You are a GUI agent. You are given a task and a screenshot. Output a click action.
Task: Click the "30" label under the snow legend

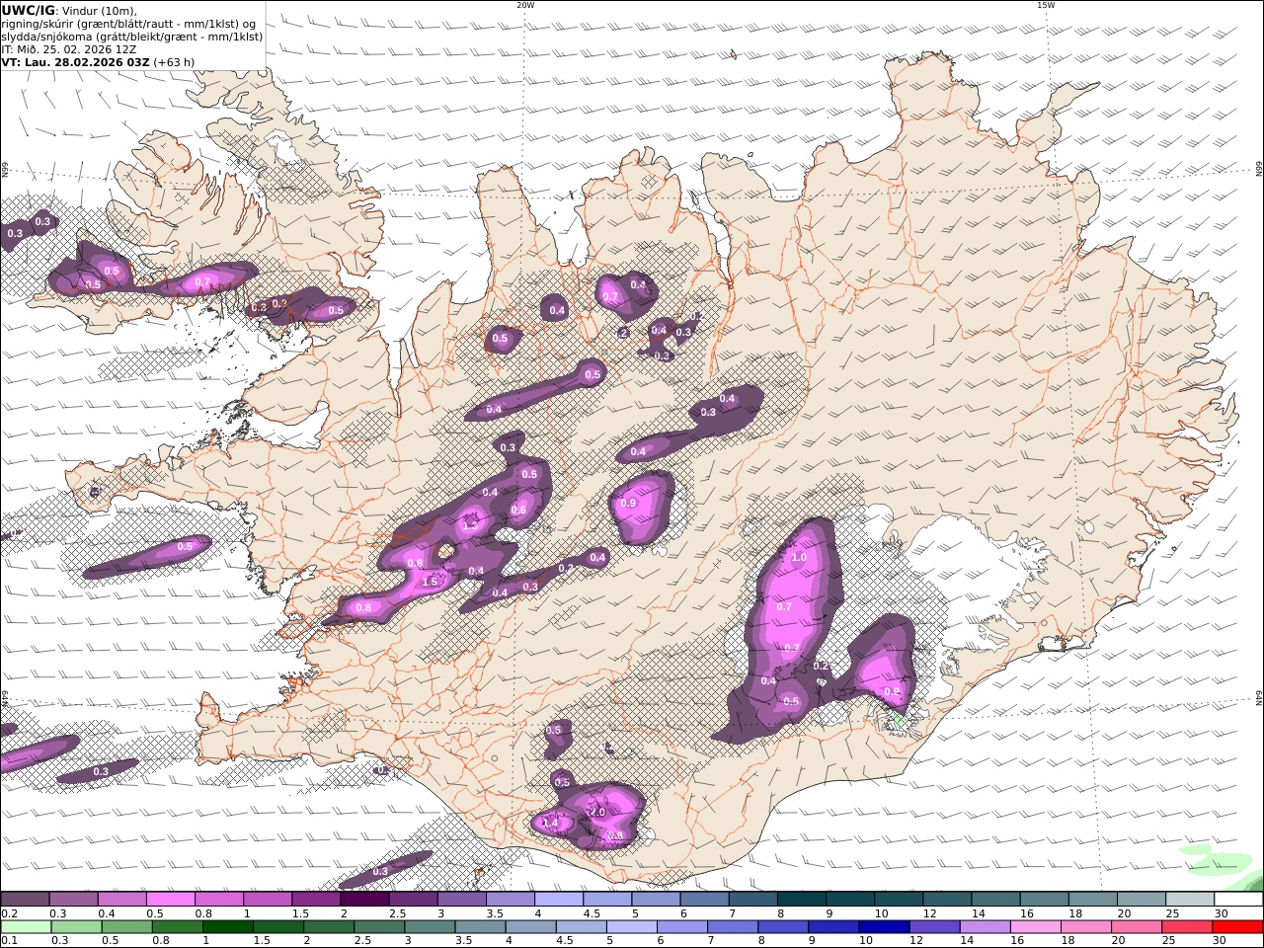(1221, 913)
